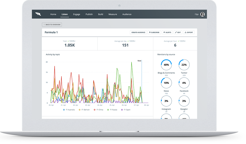Click the Facebook source label
This screenshot has width=246, height=144.
(x=184, y=91)
